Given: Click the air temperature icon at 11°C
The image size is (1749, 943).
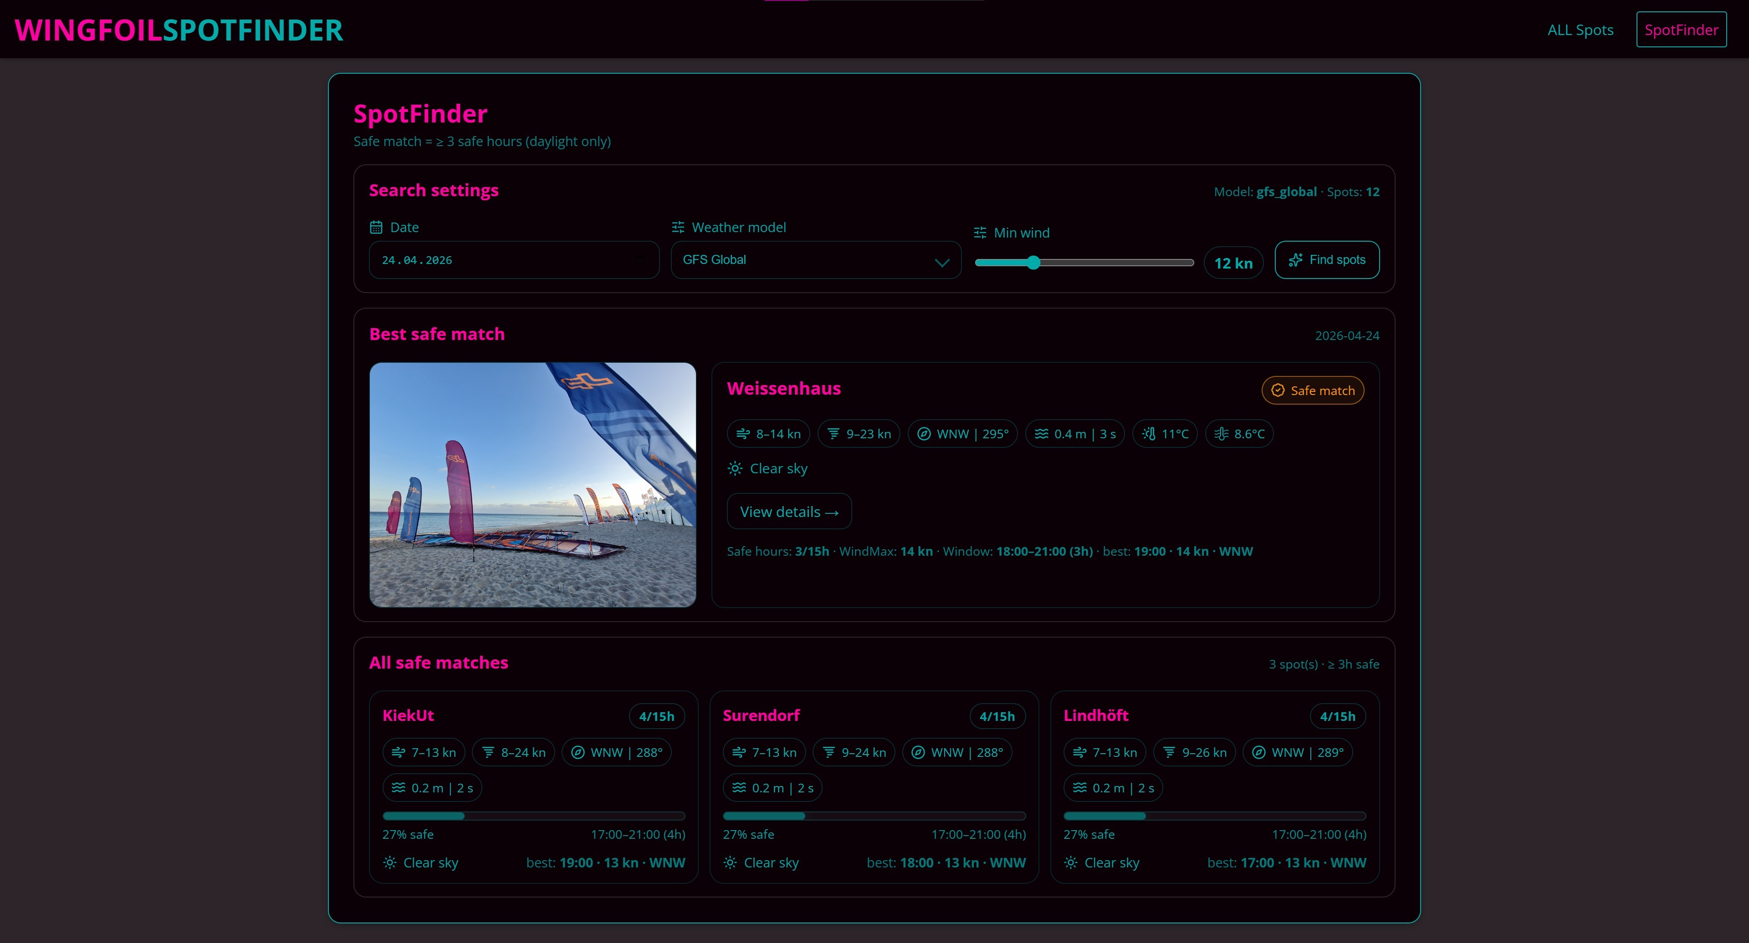Looking at the screenshot, I should pyautogui.click(x=1148, y=434).
